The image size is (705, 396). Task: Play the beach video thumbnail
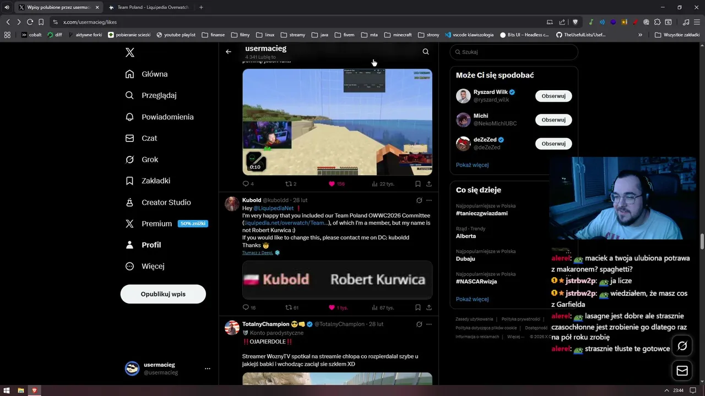point(337,122)
